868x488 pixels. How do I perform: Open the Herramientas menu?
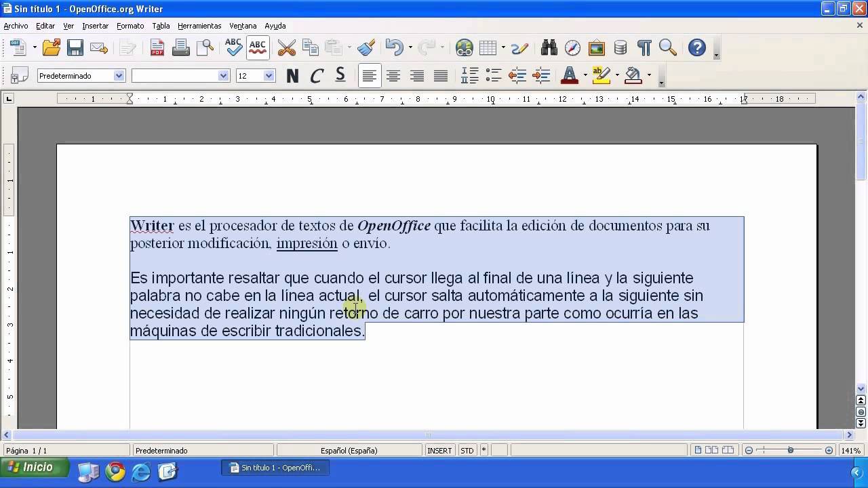199,26
